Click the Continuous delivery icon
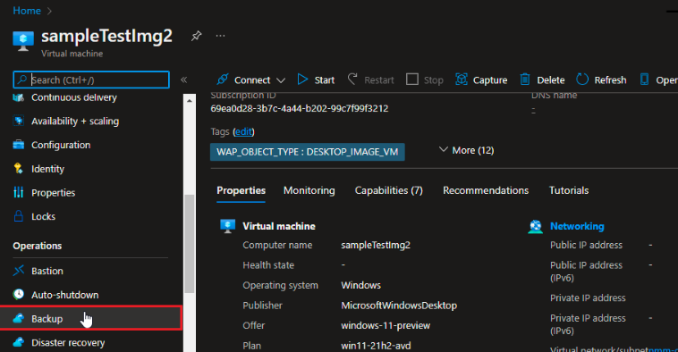 (x=18, y=97)
